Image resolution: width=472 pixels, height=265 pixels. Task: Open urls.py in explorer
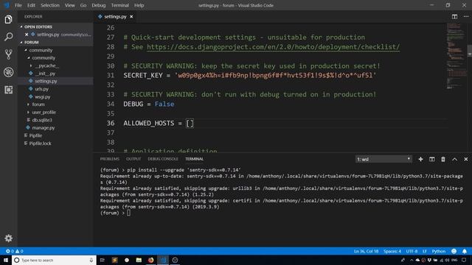point(41,89)
